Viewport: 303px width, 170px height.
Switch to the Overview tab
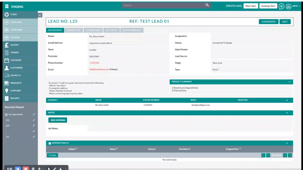coord(55,30)
